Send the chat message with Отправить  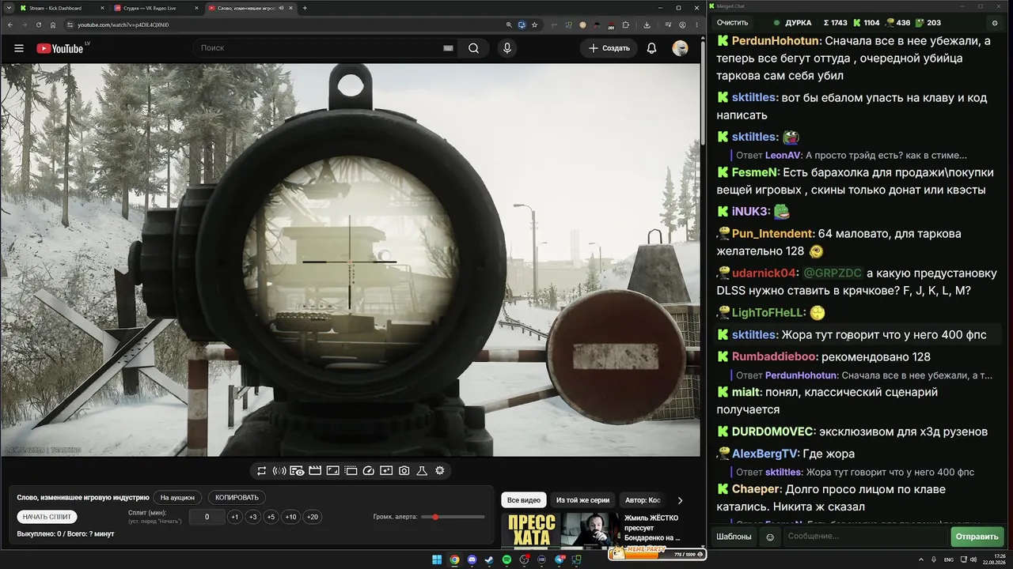977,537
